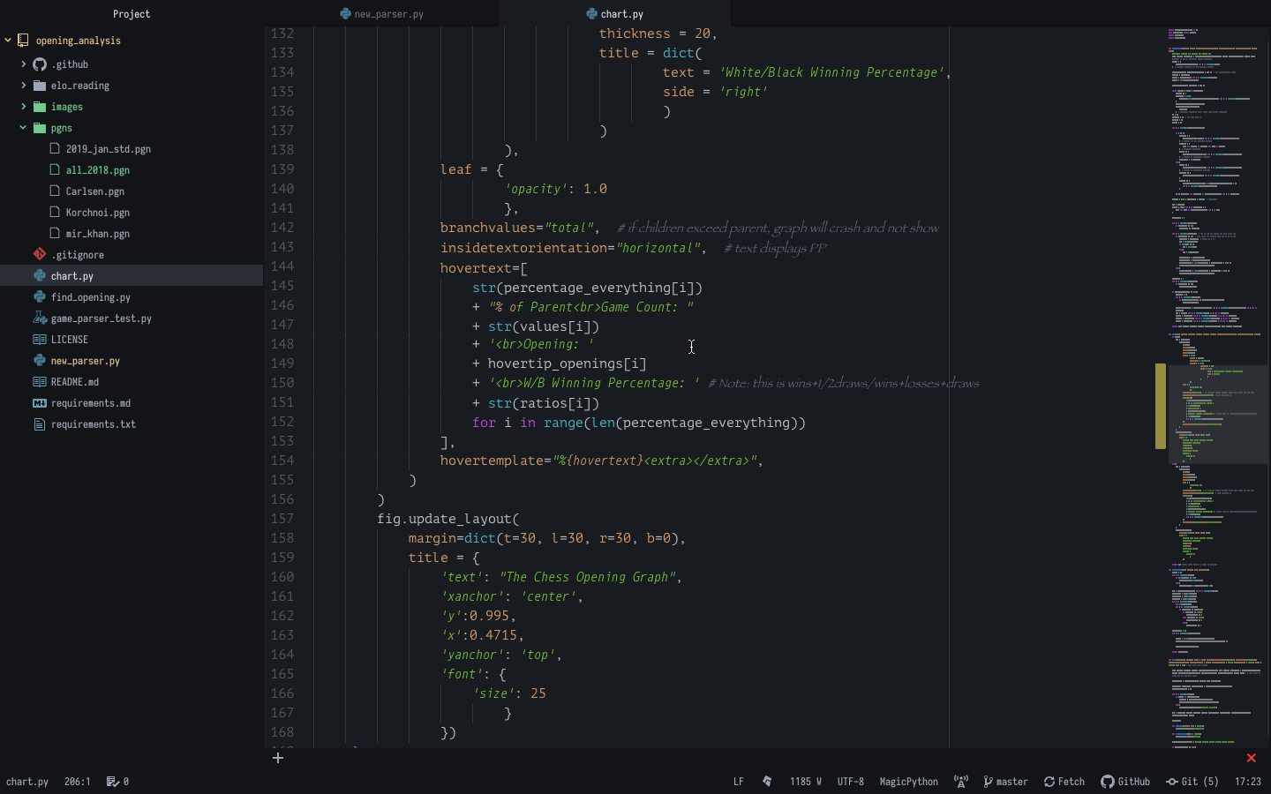
Task: Click the linter issues count icon
Action: [113, 782]
